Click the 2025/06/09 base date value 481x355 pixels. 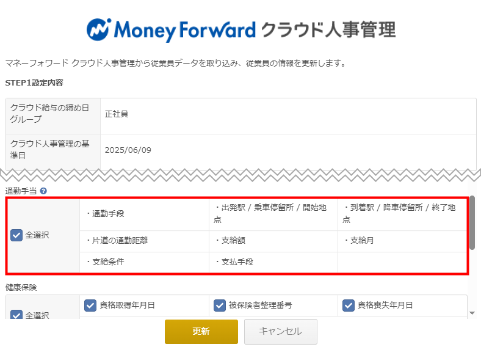click(x=128, y=150)
